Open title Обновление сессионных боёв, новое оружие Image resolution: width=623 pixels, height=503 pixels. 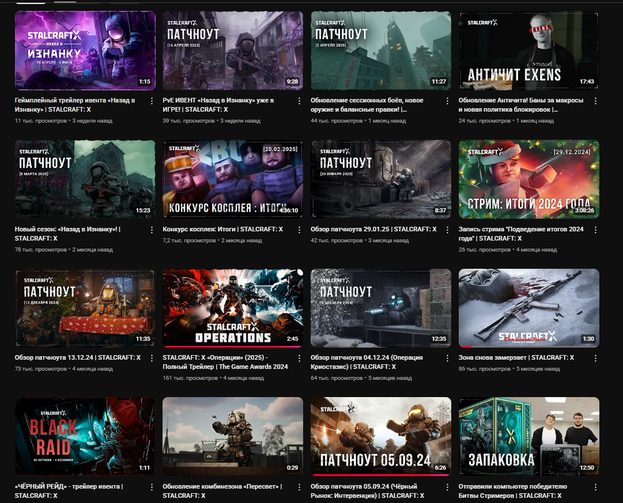coord(367,105)
